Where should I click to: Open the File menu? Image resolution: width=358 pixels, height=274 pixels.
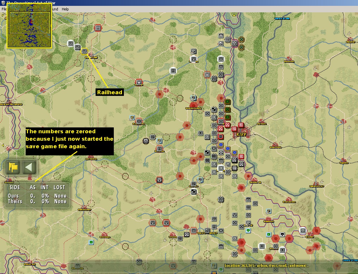tap(4, 9)
